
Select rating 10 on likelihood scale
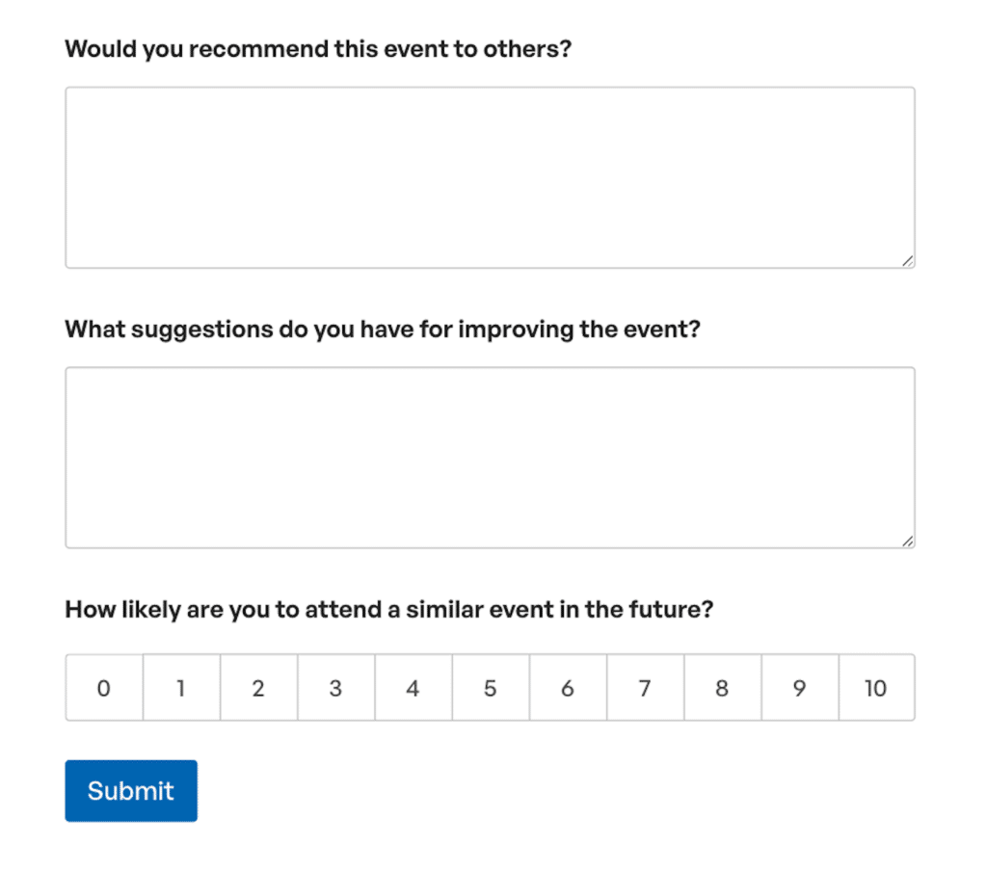pos(875,688)
